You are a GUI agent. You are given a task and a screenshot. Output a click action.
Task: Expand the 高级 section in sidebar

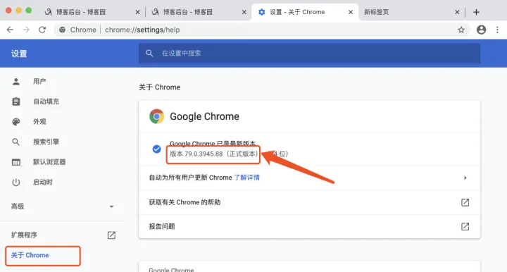point(62,206)
